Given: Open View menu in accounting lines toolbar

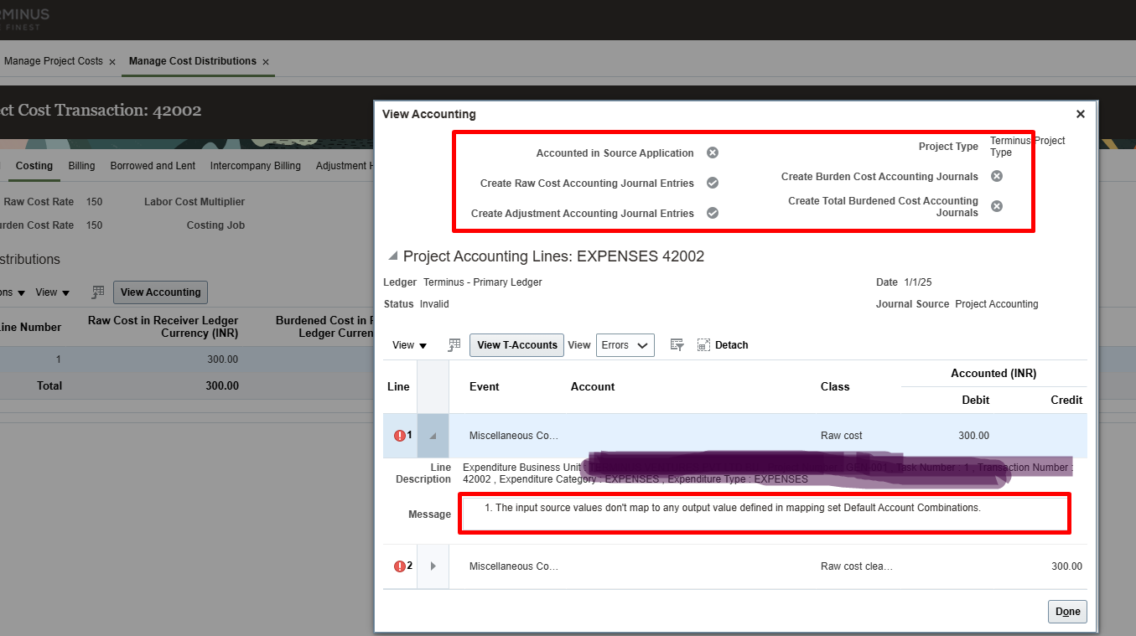Looking at the screenshot, I should [410, 345].
